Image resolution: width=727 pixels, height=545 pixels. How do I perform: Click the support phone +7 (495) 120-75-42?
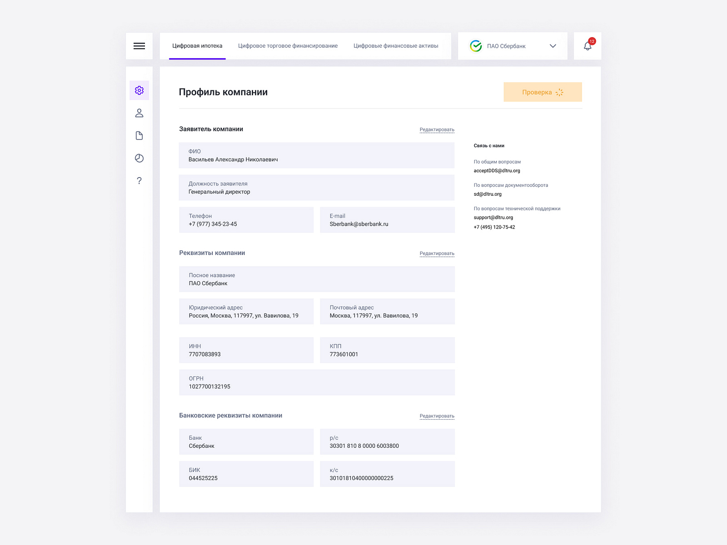[x=494, y=227]
